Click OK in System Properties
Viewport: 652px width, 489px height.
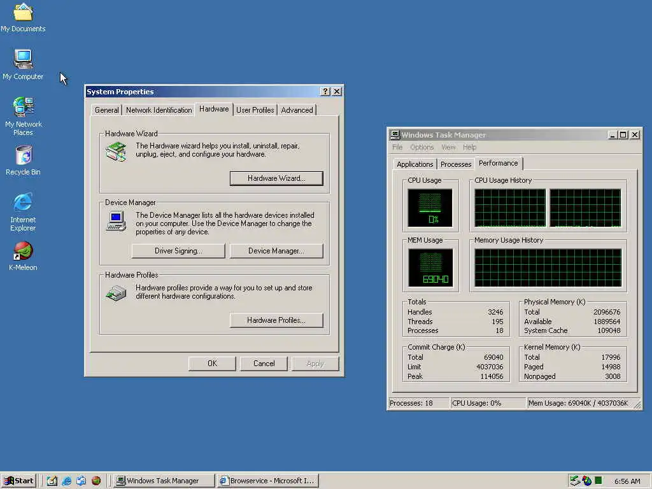coord(212,364)
